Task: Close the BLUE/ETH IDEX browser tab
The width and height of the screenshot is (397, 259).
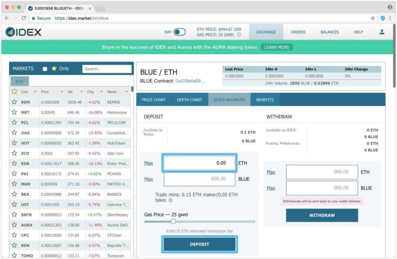Action: [x=90, y=8]
